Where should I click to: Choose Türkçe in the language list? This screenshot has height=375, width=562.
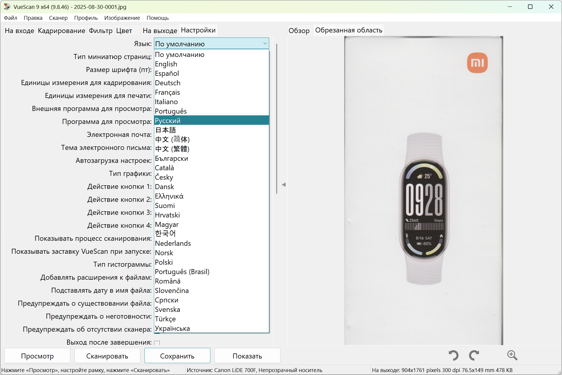pyautogui.click(x=212, y=319)
